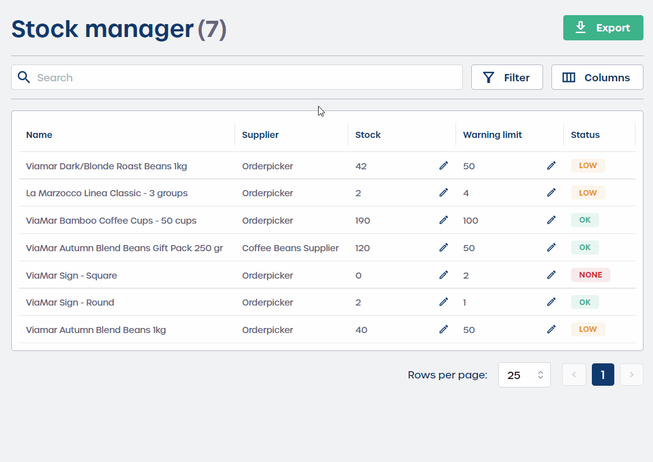Focus the Search input field

pos(237,77)
